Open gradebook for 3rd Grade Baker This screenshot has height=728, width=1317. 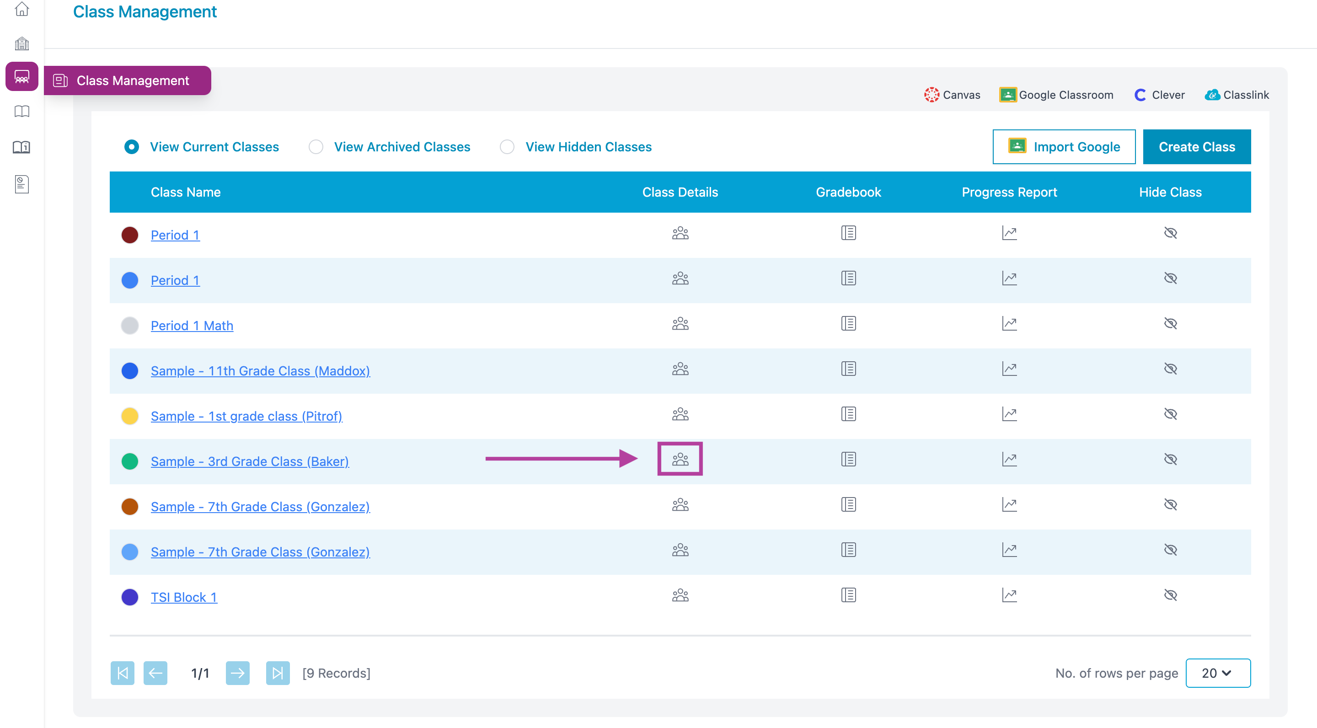(848, 459)
